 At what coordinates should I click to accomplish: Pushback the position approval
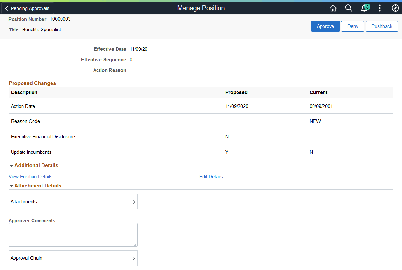[x=382, y=26]
